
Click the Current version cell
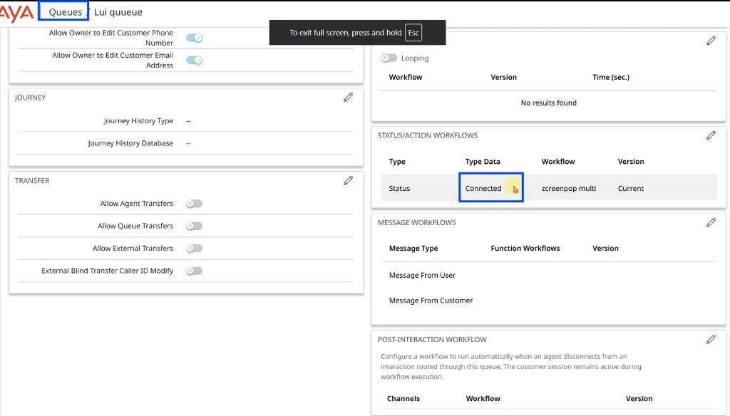click(630, 189)
